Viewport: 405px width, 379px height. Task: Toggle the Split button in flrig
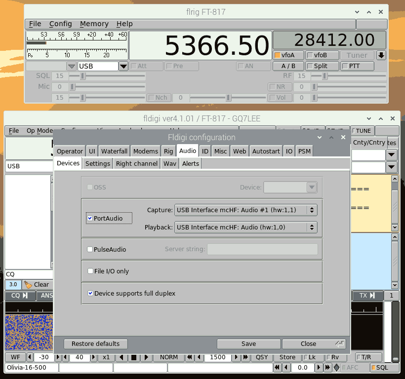323,66
